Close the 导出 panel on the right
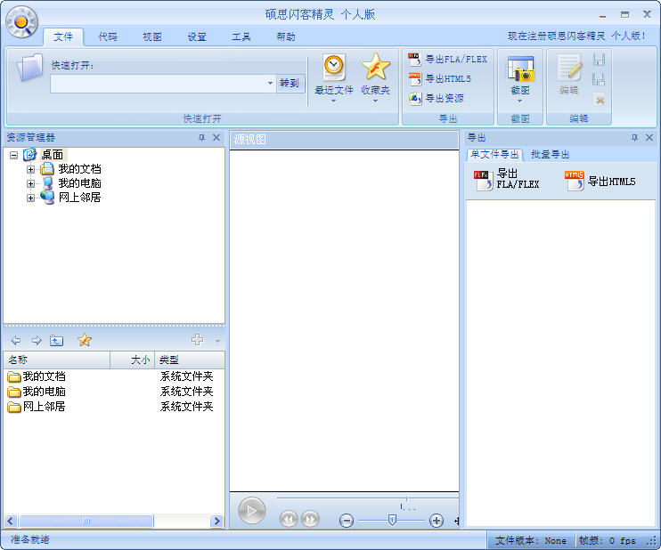 point(649,138)
